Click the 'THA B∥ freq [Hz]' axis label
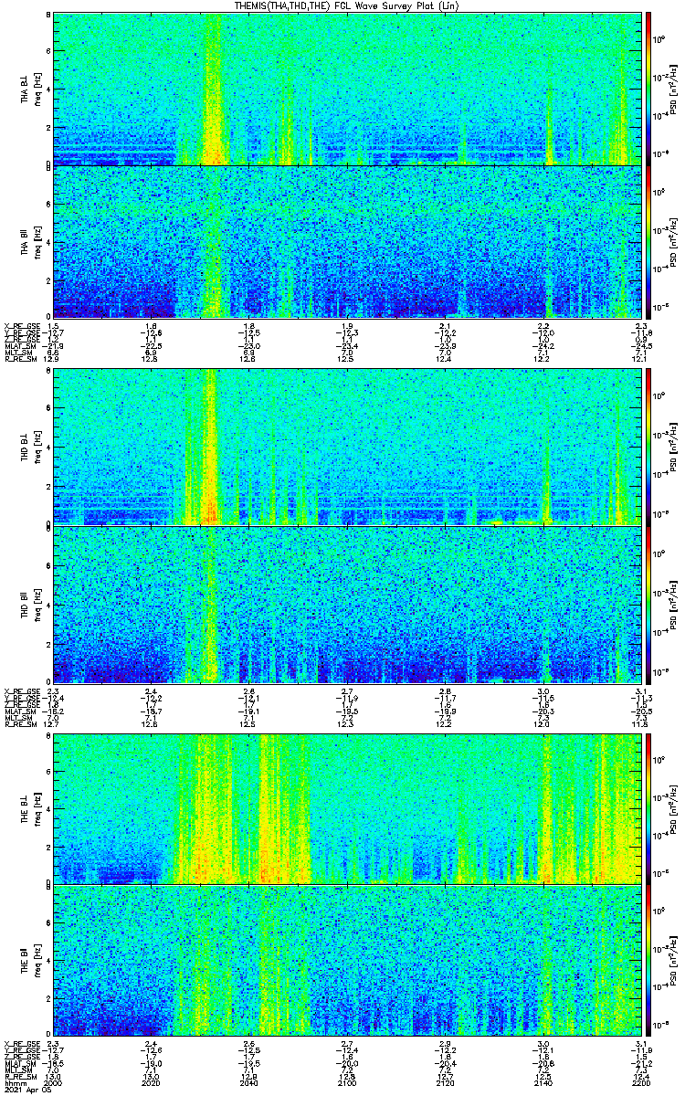Viewport: 685px width, 1096px height. pos(31,242)
